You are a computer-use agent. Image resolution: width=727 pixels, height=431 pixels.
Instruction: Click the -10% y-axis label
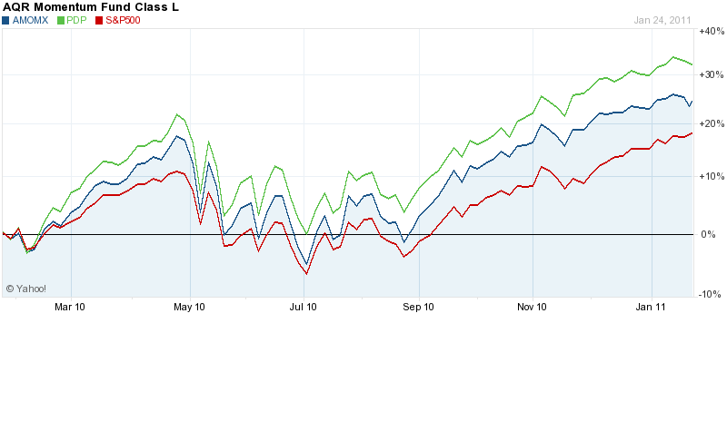pos(709,294)
